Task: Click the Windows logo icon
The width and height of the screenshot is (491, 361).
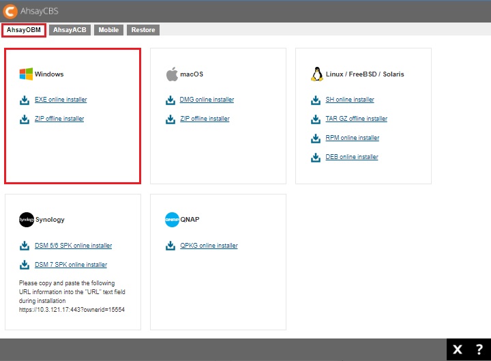Action: coord(26,74)
